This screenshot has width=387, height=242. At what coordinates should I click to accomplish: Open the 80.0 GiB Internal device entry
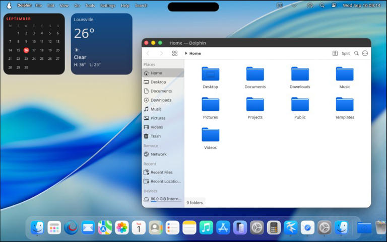point(163,199)
